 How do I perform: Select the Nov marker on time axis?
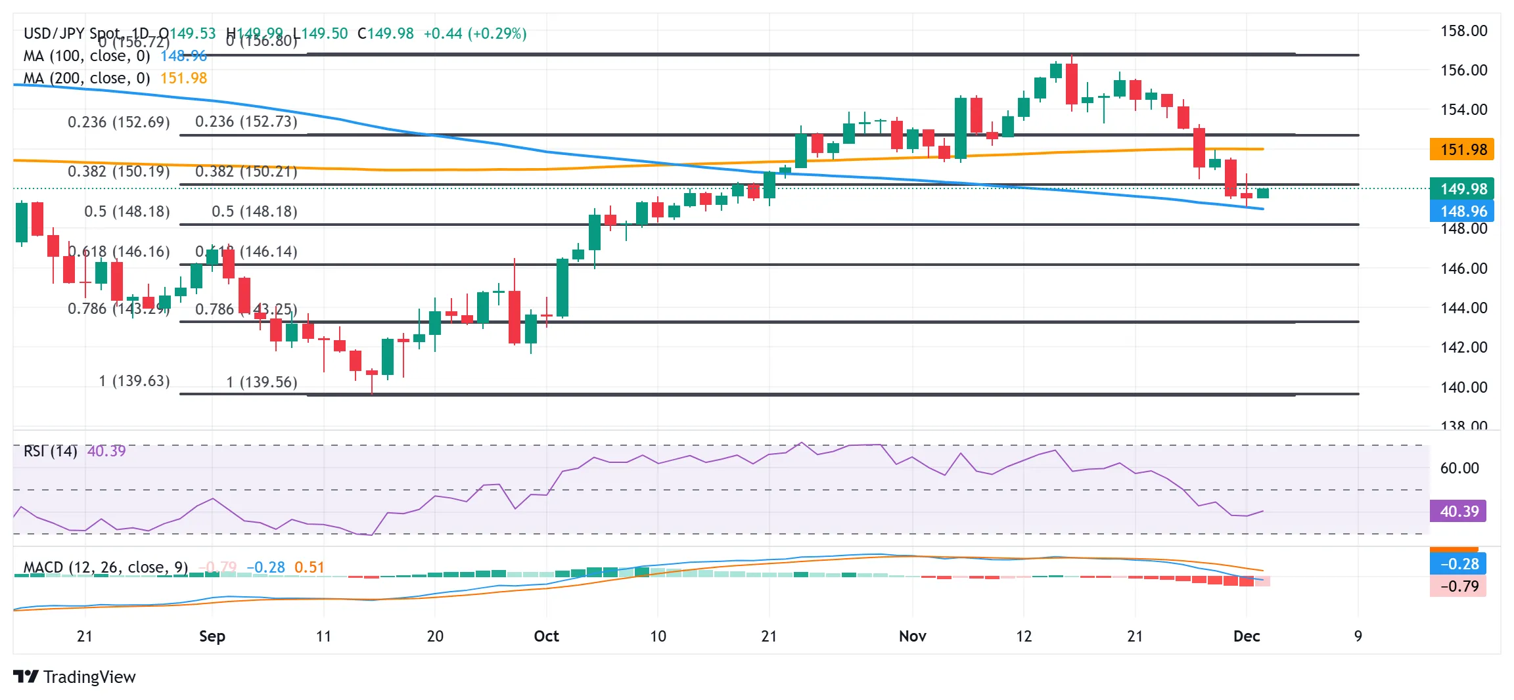click(913, 636)
